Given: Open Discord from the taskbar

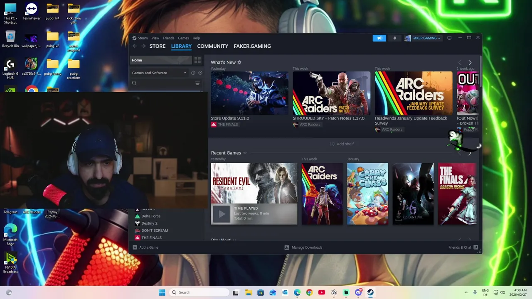Looking at the screenshot, I should [358, 292].
